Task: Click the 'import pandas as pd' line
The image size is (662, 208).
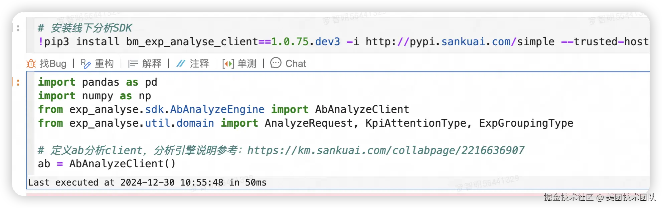Action: click(97, 82)
